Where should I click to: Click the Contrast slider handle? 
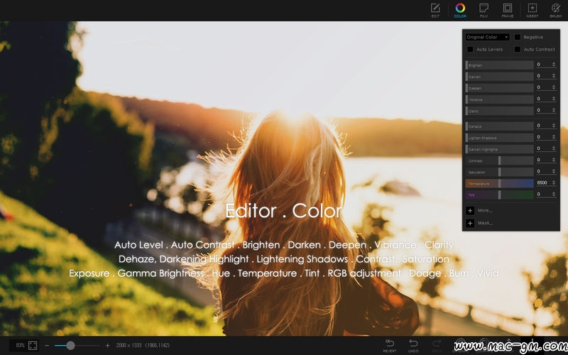[500, 160]
